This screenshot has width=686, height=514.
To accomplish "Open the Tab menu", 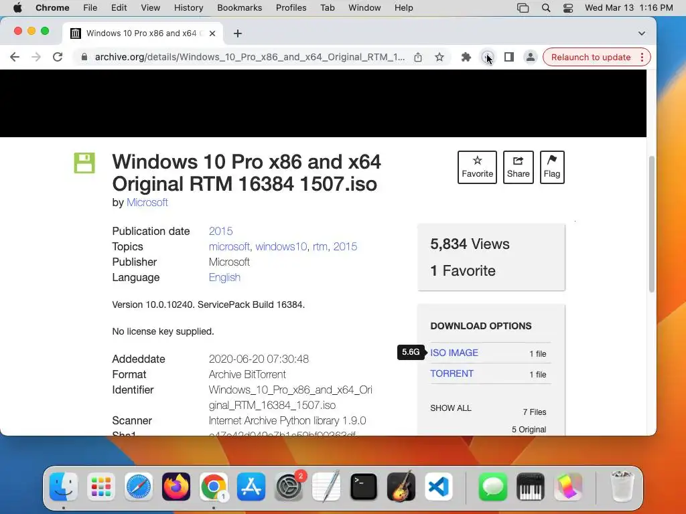I will tap(327, 8).
